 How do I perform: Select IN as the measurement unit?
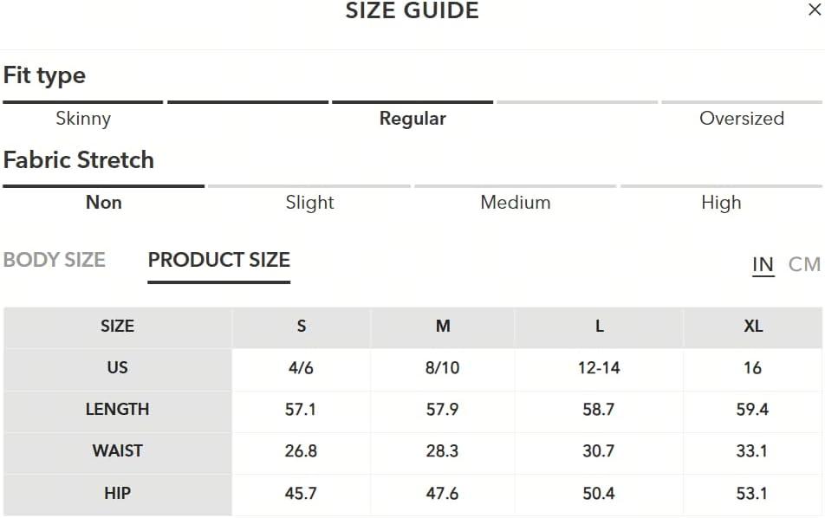(x=763, y=264)
